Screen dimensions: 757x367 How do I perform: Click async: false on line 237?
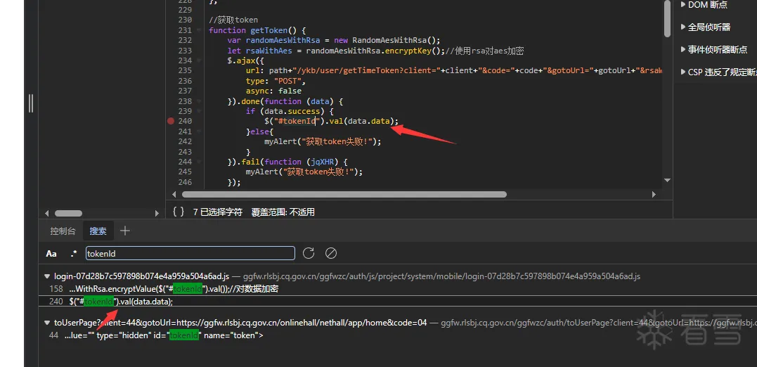pyautogui.click(x=273, y=91)
